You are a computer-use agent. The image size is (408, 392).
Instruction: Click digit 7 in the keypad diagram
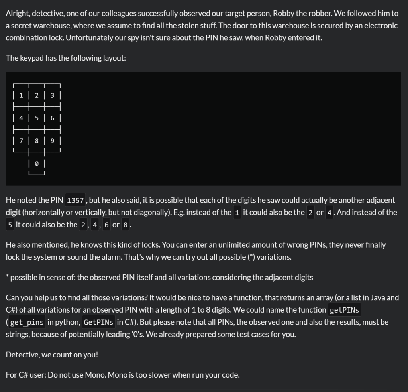pyautogui.click(x=21, y=141)
